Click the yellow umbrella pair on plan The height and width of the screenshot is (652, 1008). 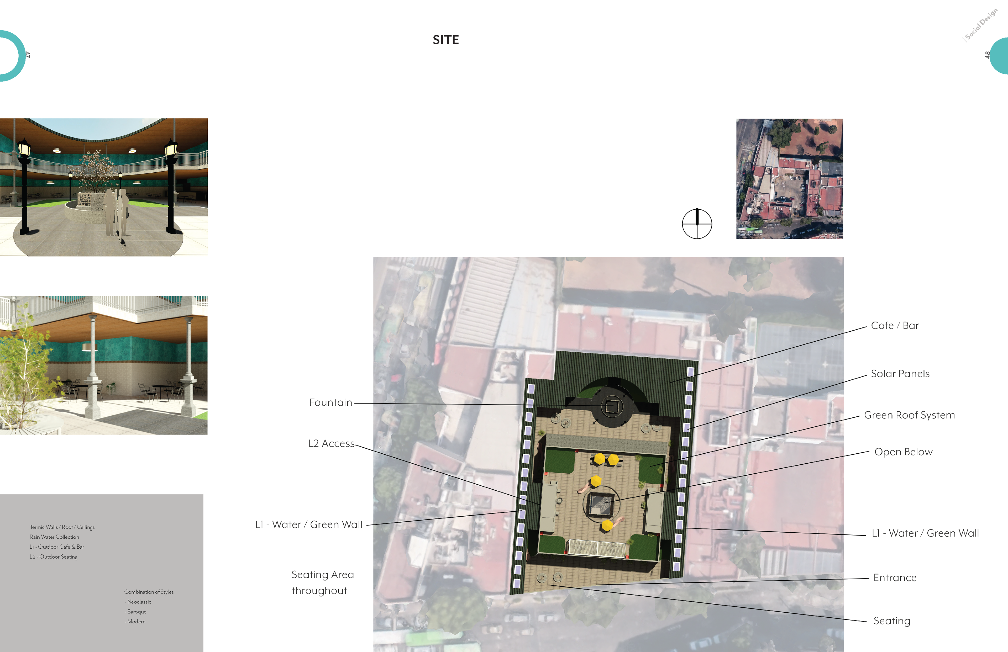tap(606, 459)
